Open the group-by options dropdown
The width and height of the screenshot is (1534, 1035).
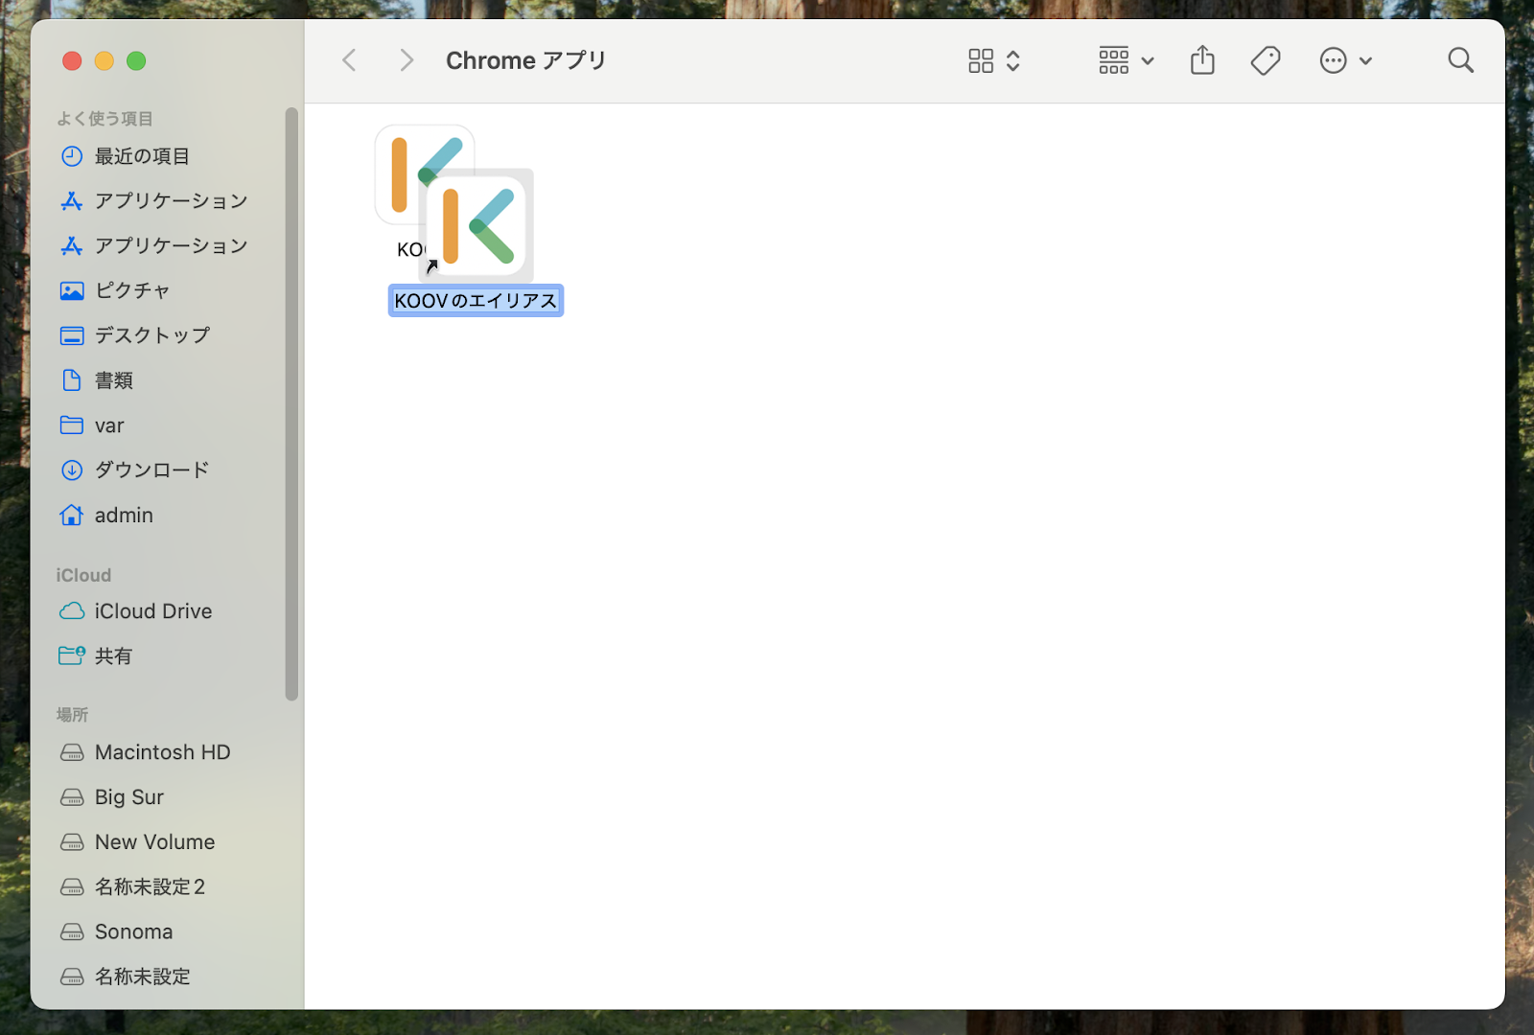(1127, 61)
